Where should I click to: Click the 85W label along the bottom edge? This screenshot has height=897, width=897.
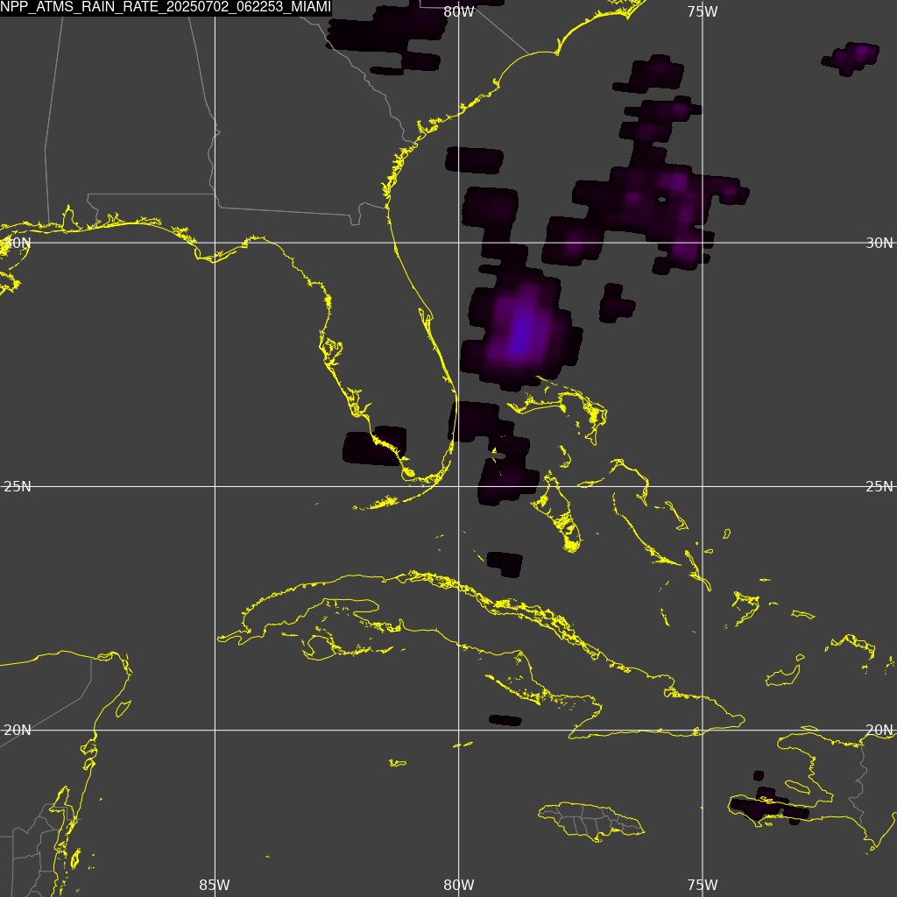[x=215, y=885]
